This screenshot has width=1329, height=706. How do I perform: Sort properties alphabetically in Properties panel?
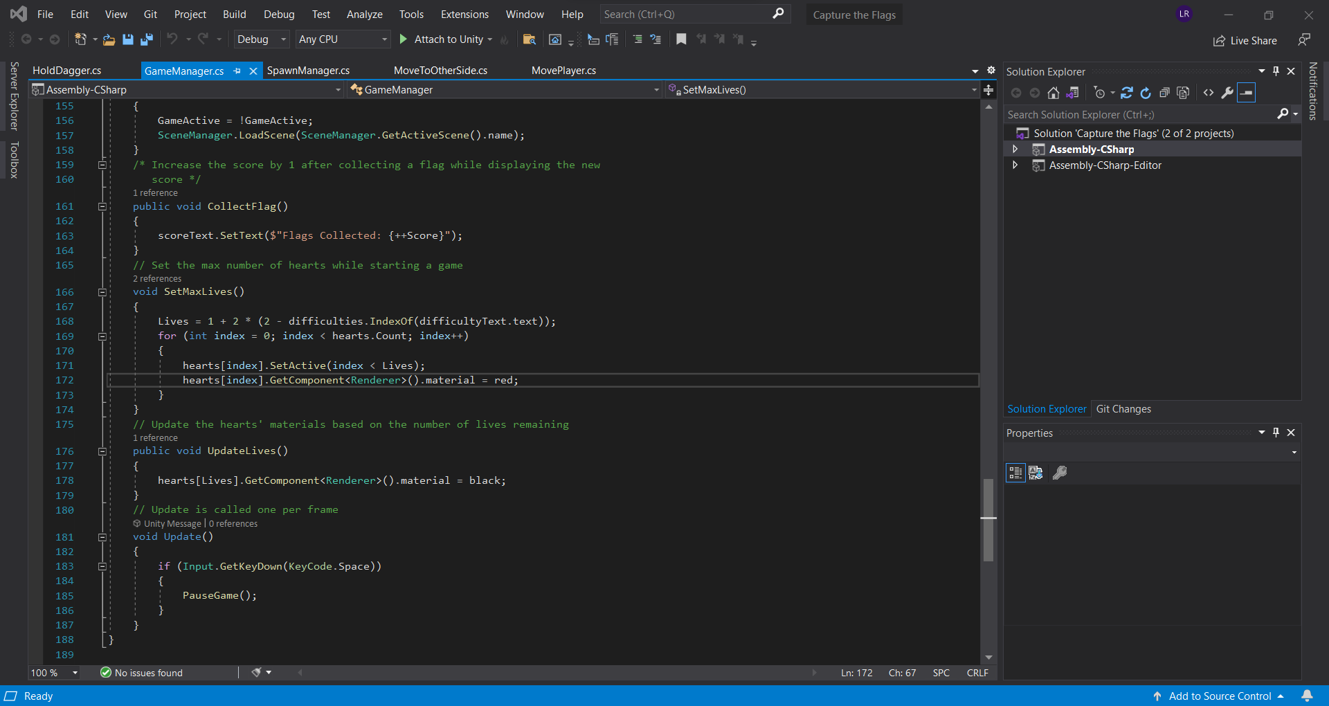pos(1036,473)
